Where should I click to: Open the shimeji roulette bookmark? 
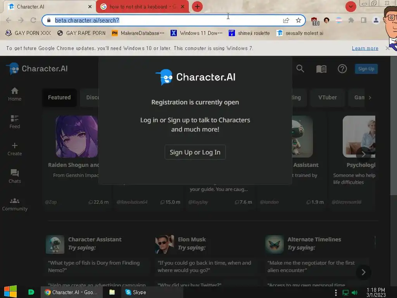(249, 33)
